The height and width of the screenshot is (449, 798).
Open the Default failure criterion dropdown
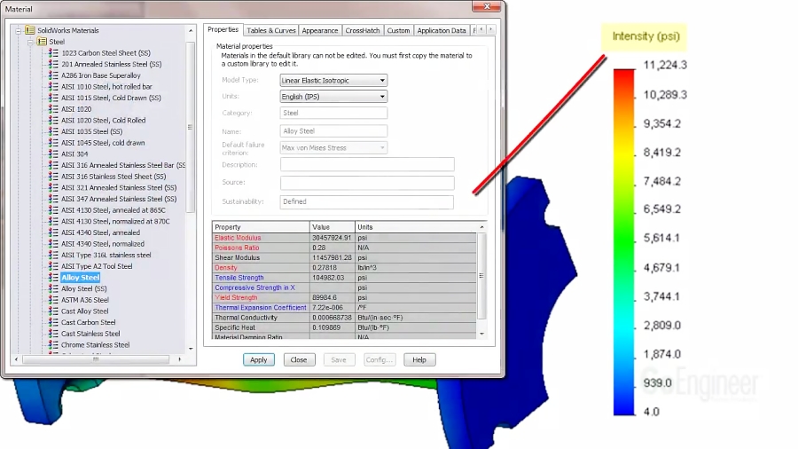[x=333, y=147]
